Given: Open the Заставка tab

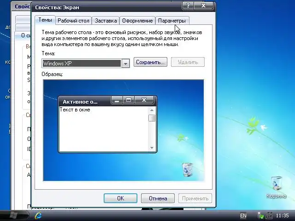Looking at the screenshot, I should click(x=106, y=21).
